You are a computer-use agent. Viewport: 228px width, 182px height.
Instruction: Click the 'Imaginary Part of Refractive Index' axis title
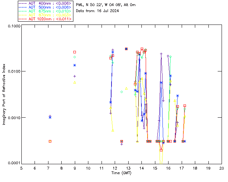coord(4,94)
